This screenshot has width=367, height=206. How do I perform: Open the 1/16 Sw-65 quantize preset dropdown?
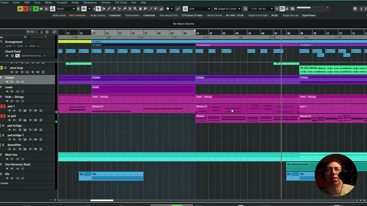click(x=261, y=9)
